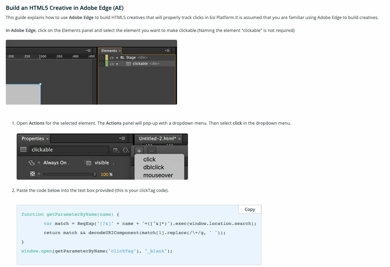
Task: Click yellow color swatch on Stage row
Action: coord(107,57)
